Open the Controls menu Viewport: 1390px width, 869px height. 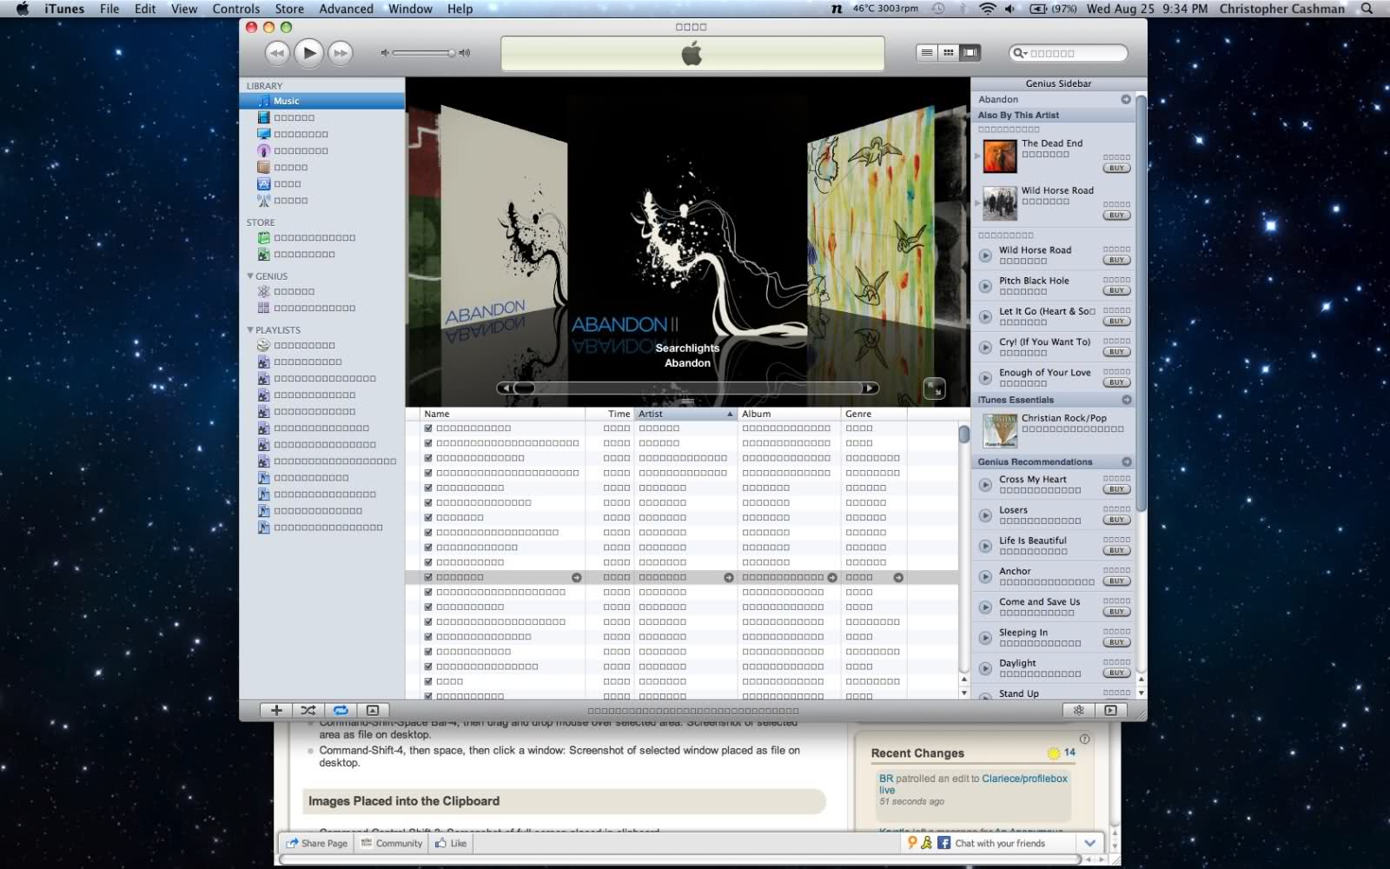click(x=236, y=9)
